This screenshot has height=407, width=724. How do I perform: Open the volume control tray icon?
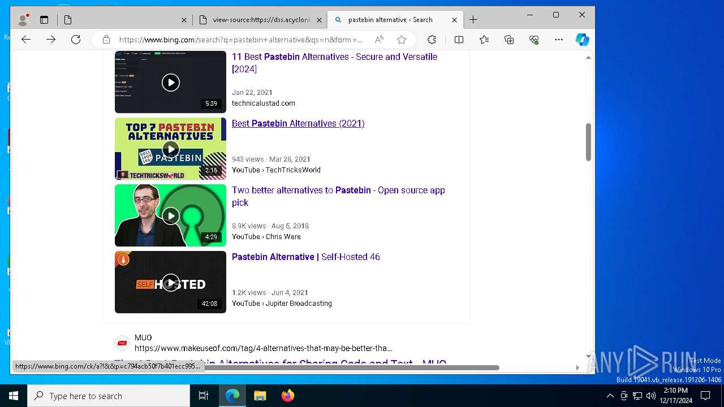651,396
